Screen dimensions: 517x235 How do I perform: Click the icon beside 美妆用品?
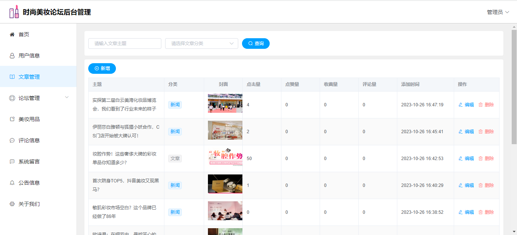coord(12,119)
